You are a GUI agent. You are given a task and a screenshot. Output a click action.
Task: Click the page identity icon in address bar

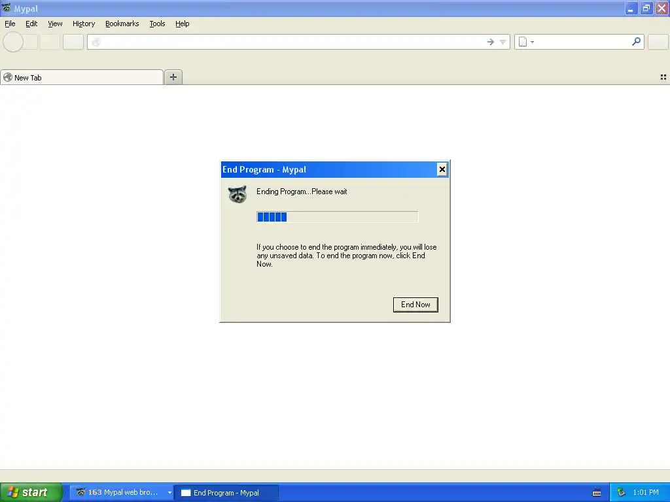point(96,42)
